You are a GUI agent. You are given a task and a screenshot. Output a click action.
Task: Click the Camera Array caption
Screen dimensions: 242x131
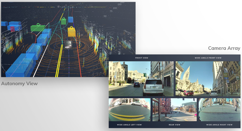point(224,48)
